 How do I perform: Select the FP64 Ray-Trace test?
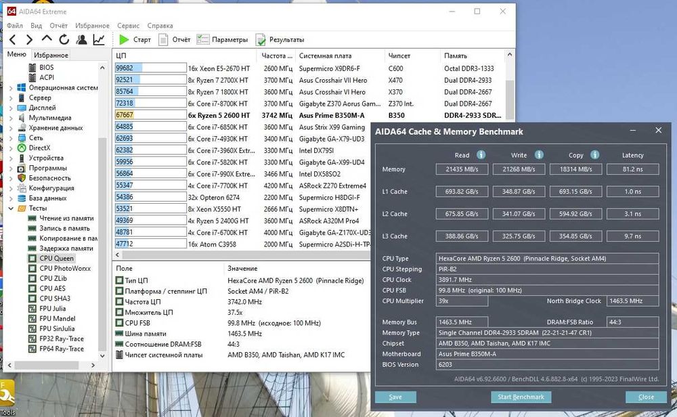coord(62,349)
